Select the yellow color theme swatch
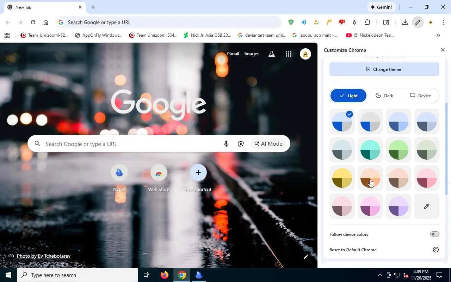Screen dimensions: 451x282 [342, 178]
